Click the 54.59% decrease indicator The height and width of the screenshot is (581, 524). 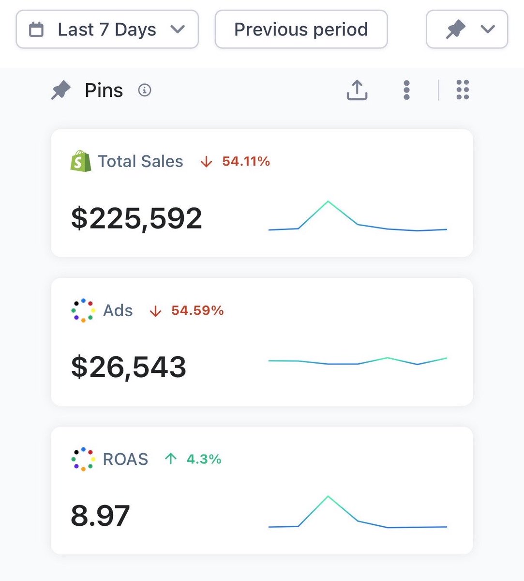[x=186, y=310]
